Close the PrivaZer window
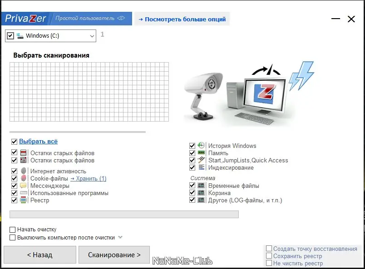Viewport: 365px width, 269px height. tap(351, 19)
